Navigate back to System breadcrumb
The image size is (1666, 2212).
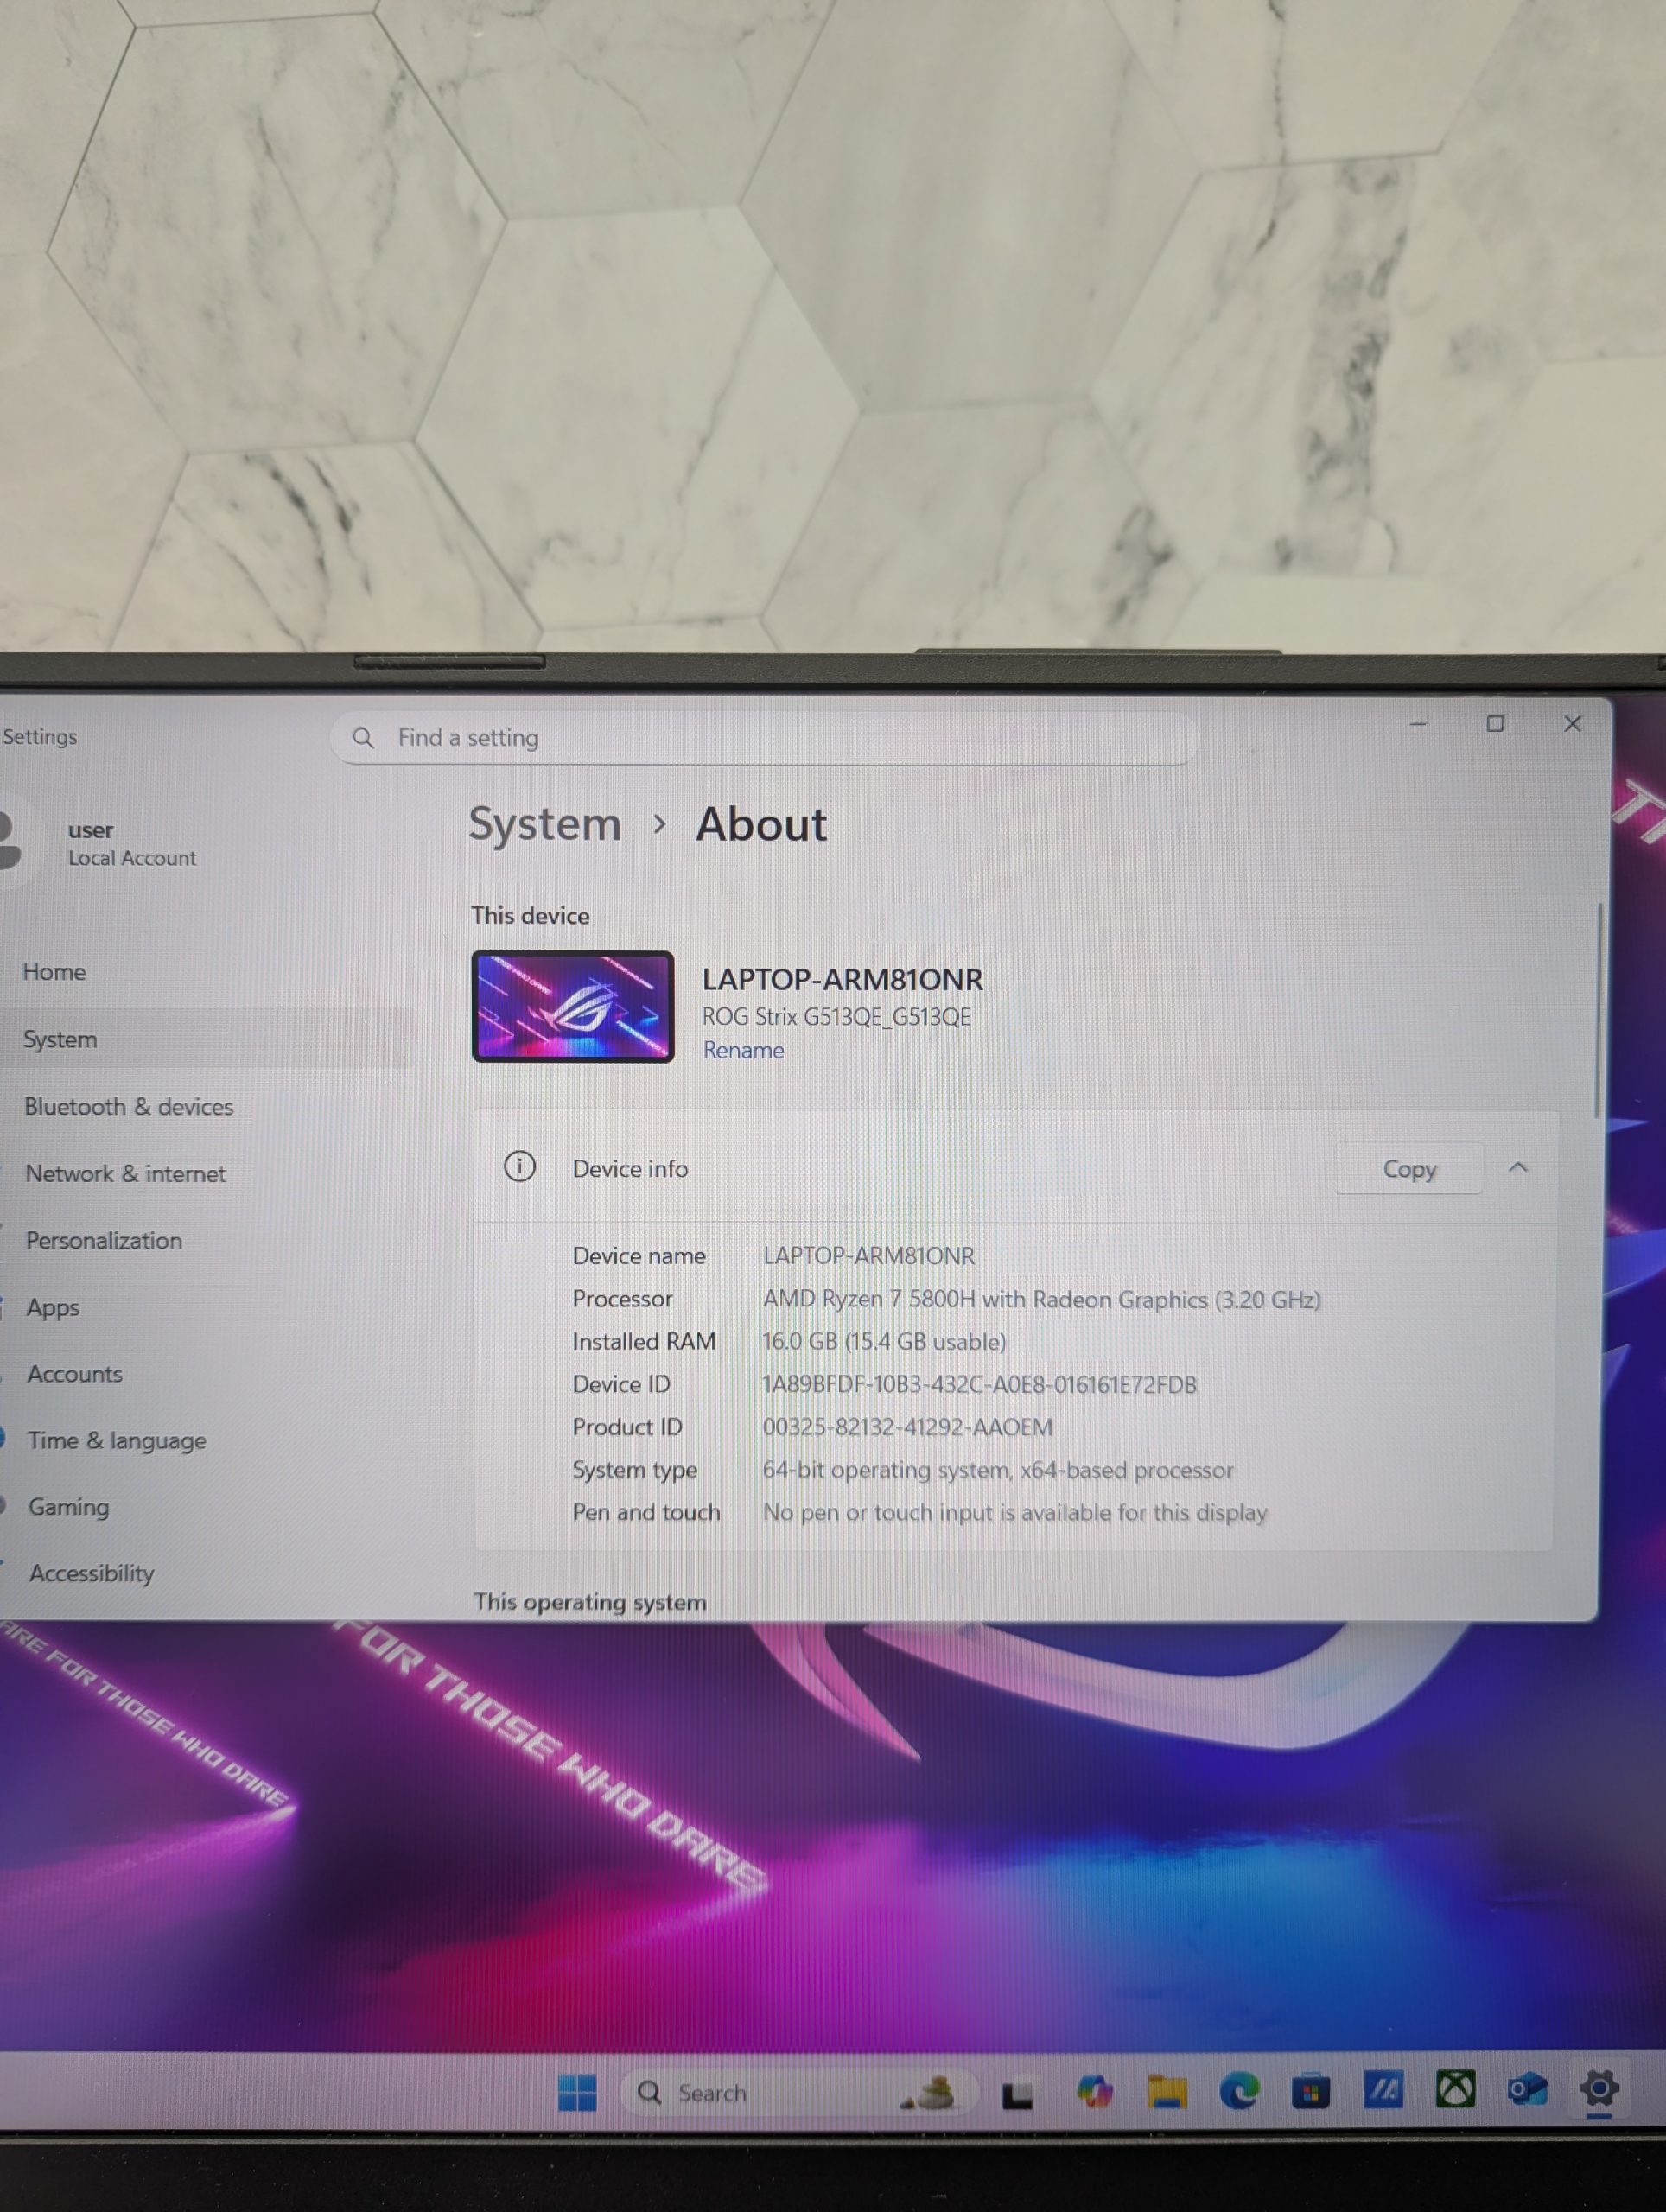click(x=545, y=825)
